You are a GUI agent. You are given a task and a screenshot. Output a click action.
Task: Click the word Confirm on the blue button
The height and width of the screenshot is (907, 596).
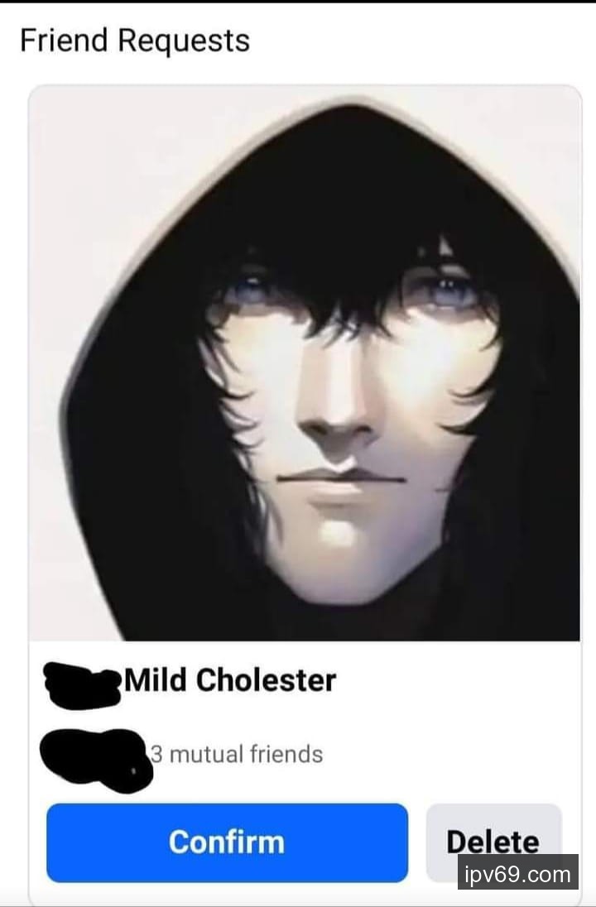point(227,842)
